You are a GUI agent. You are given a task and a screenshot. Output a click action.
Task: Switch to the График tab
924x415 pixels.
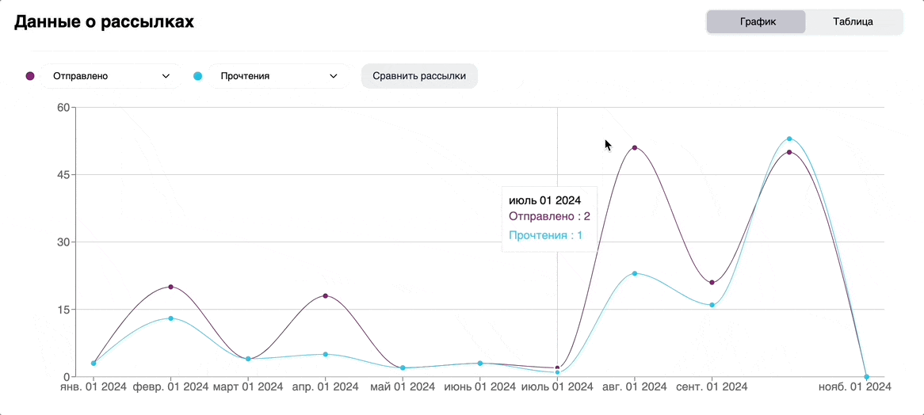758,22
